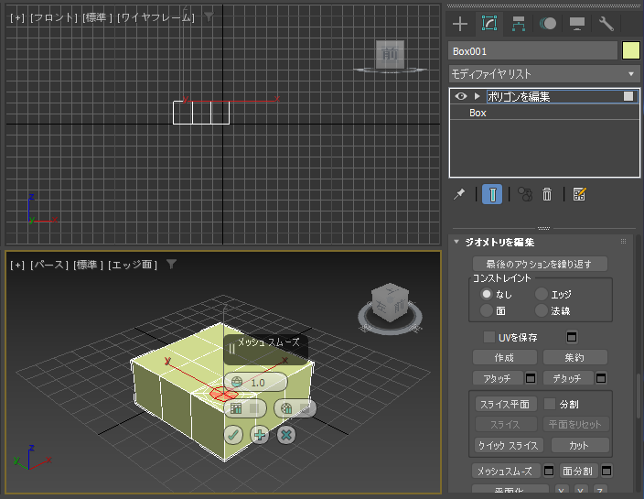This screenshot has height=499, width=644.
Task: Collapse the ジオメトリを編集 rollout
Action: pyautogui.click(x=456, y=242)
